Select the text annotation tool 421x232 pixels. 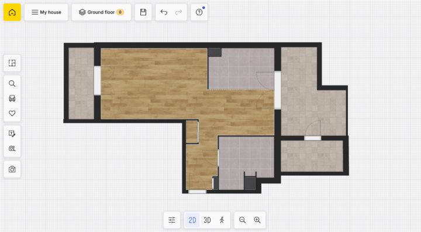(12, 134)
